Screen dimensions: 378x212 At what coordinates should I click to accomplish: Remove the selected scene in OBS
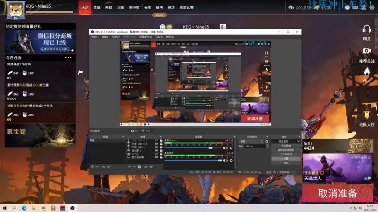pyautogui.click(x=97, y=167)
